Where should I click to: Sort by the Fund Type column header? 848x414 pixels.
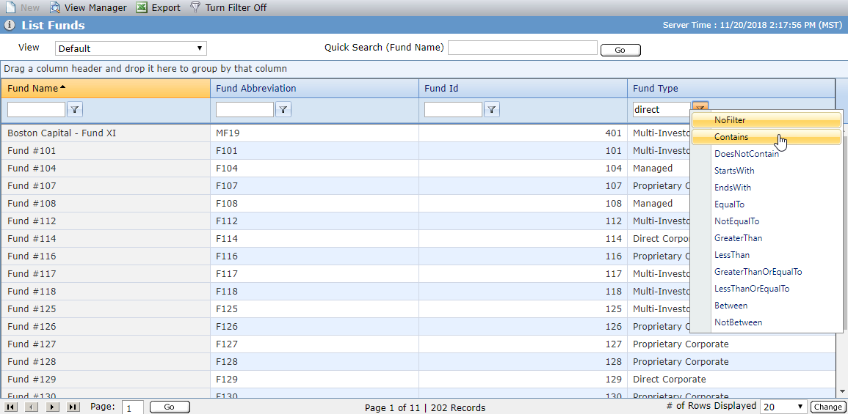[731, 89]
